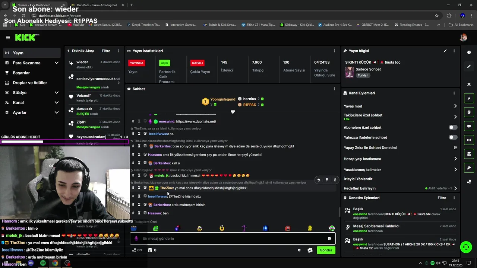Screen dimensions: 477x268
Task: Collapse the pinned leaderboard arrow in chat
Action: coord(233,112)
